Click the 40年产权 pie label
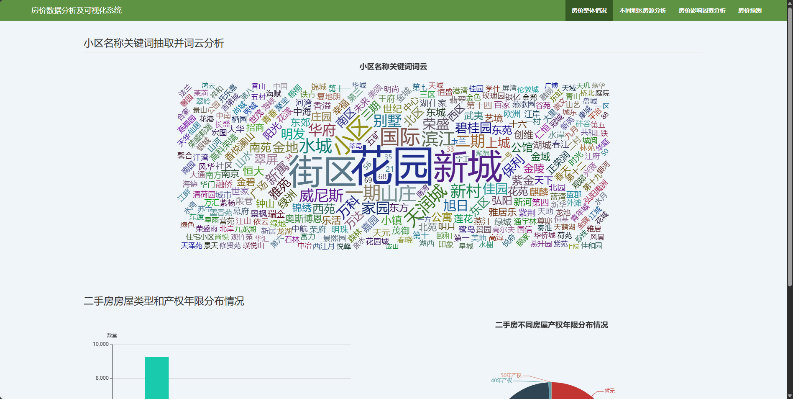The height and width of the screenshot is (399, 793). [501, 381]
